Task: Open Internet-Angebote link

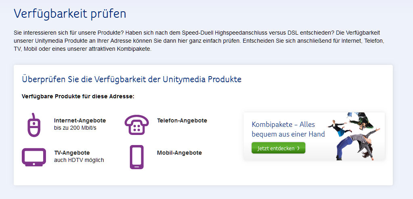Action: 80,120
